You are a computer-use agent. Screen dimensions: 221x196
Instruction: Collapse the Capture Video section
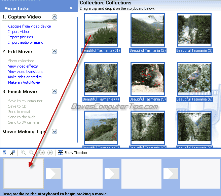point(54,17)
